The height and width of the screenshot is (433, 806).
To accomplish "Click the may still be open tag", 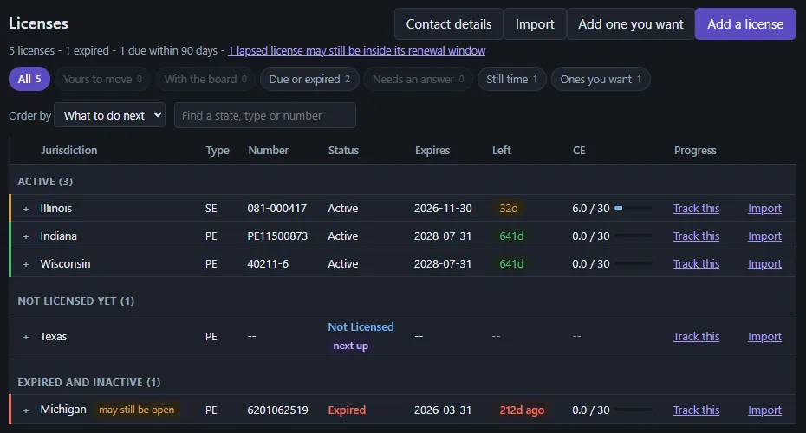I will 136,410.
